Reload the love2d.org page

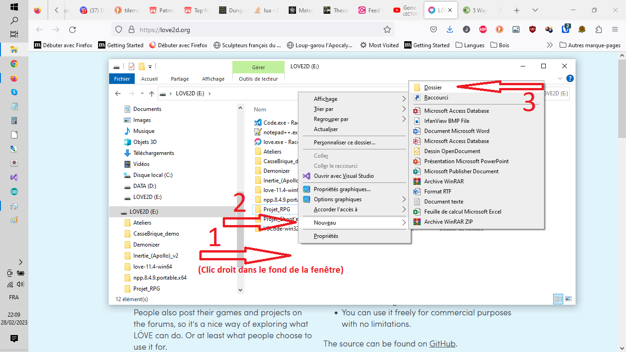tap(72, 30)
